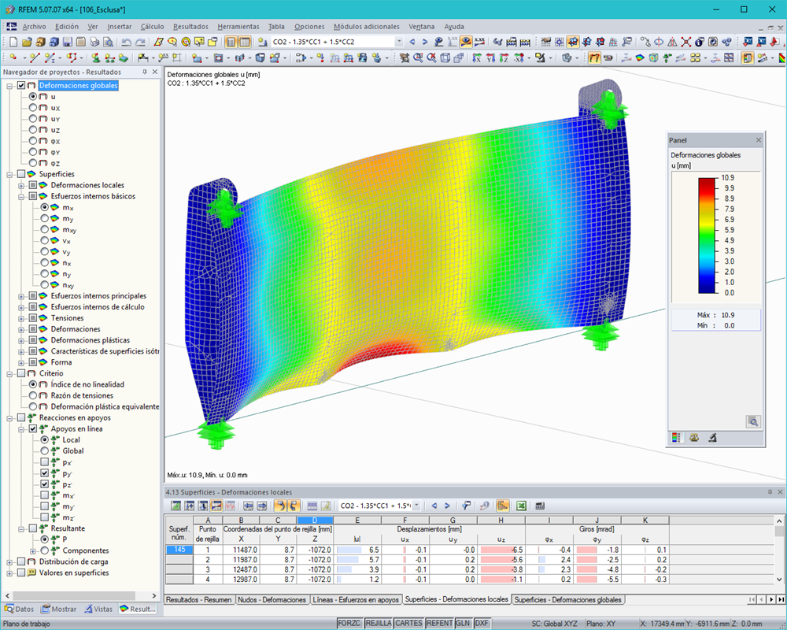This screenshot has height=630, width=787.
Task: Toggle the FORZC status bar button
Action: pos(349,623)
